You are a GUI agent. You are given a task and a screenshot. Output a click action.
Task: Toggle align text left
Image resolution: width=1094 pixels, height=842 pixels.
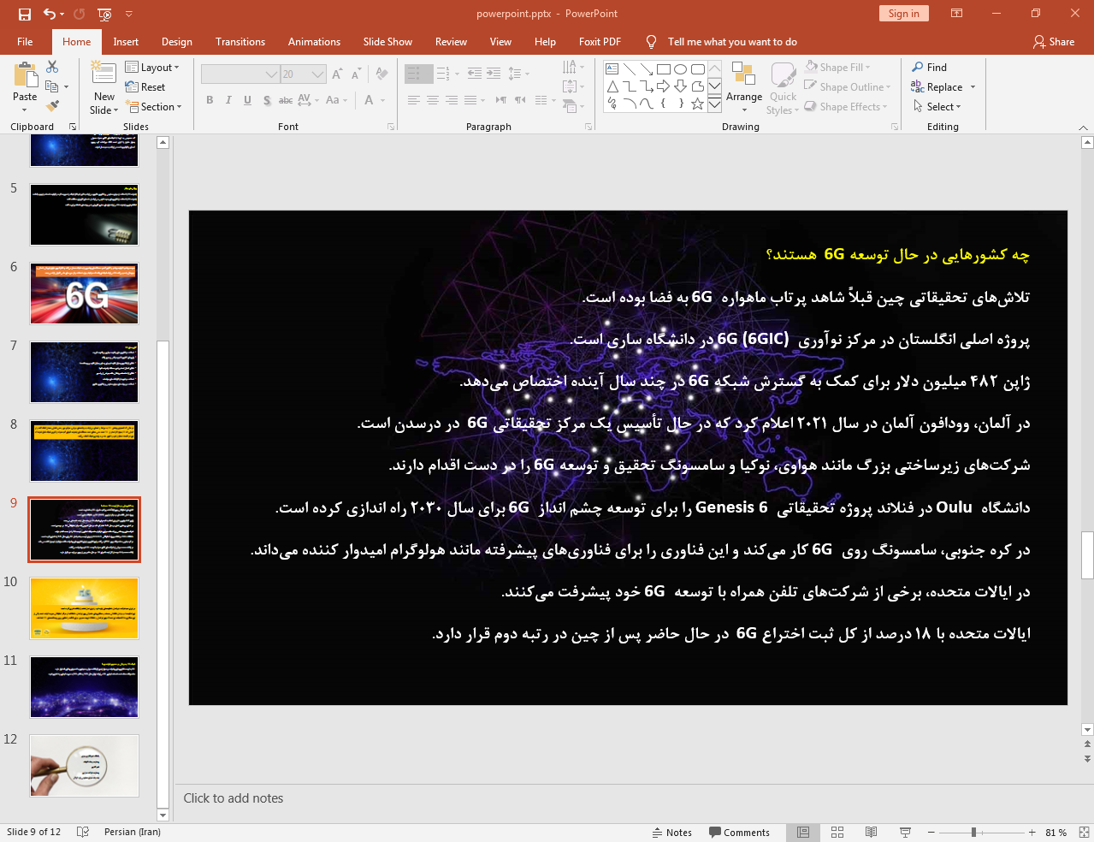414,100
